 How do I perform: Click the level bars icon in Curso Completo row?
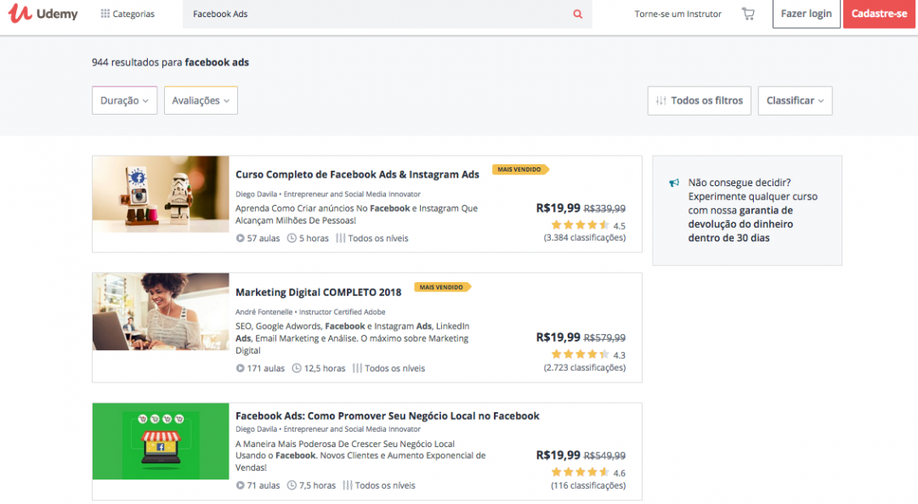tap(341, 238)
